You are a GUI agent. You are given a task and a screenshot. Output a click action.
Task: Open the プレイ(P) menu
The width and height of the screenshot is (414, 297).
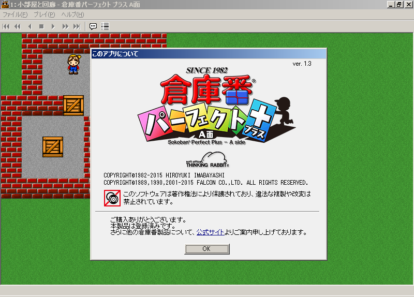coord(45,14)
